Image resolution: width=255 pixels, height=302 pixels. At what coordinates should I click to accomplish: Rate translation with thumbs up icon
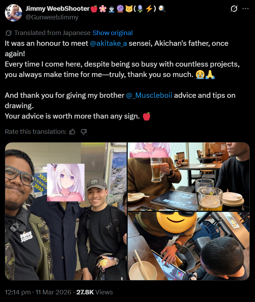tap(72, 132)
